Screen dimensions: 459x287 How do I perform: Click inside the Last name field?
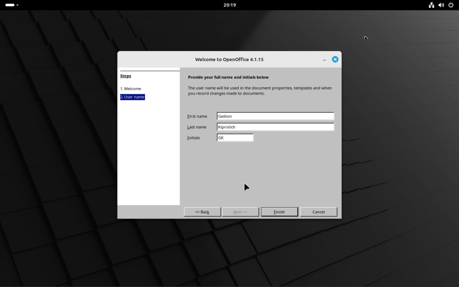tap(275, 126)
